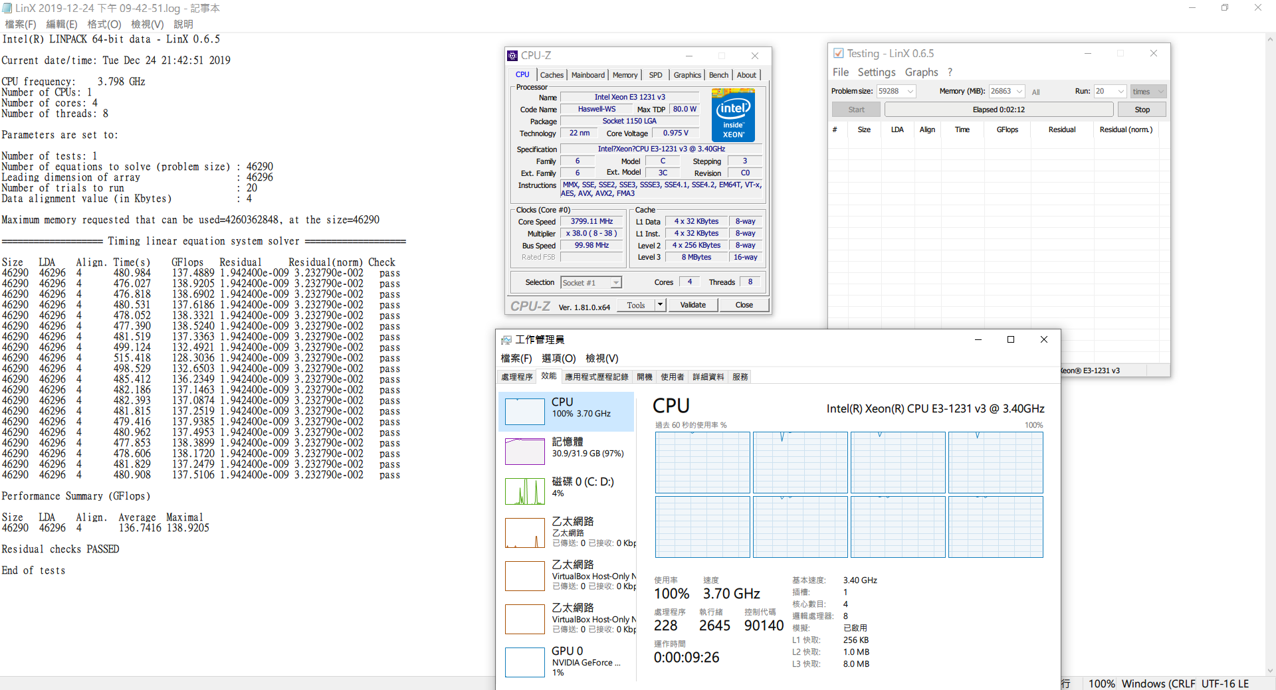Image resolution: width=1276 pixels, height=690 pixels.
Task: Click the Elapsed 0:02:12 progress bar in LinX
Action: (998, 110)
